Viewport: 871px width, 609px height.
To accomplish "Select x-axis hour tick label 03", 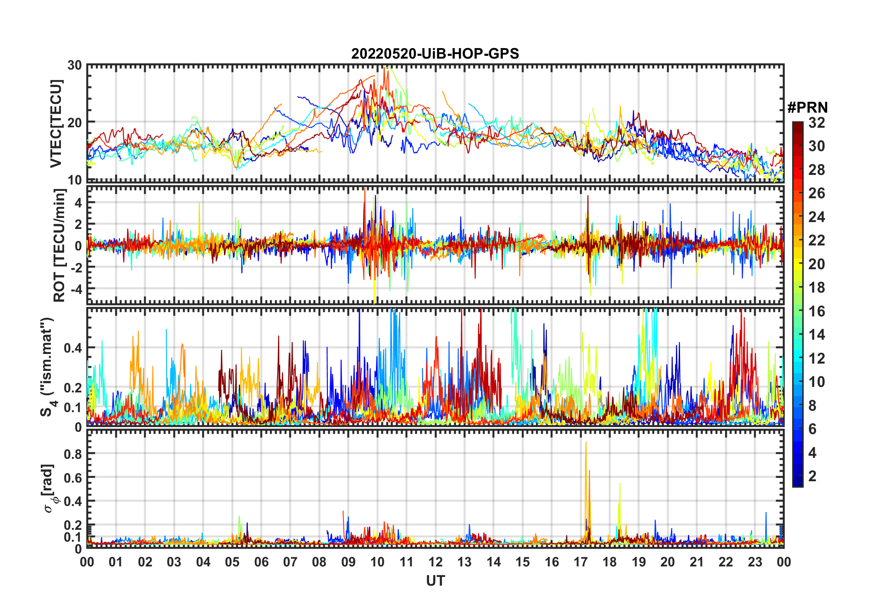I will 174,562.
